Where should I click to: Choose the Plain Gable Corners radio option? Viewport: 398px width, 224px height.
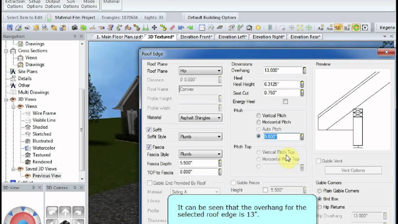pyautogui.click(x=319, y=191)
